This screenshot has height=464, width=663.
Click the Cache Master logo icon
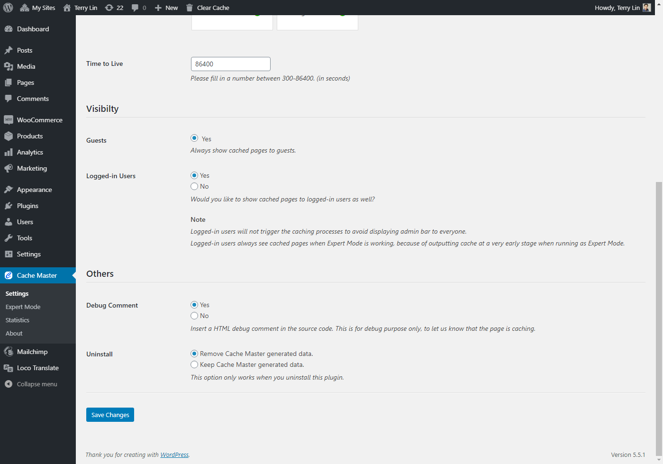click(9, 275)
